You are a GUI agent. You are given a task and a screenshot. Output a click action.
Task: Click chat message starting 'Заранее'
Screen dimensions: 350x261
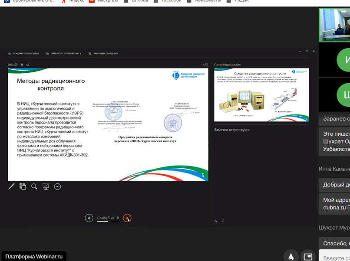point(334,118)
